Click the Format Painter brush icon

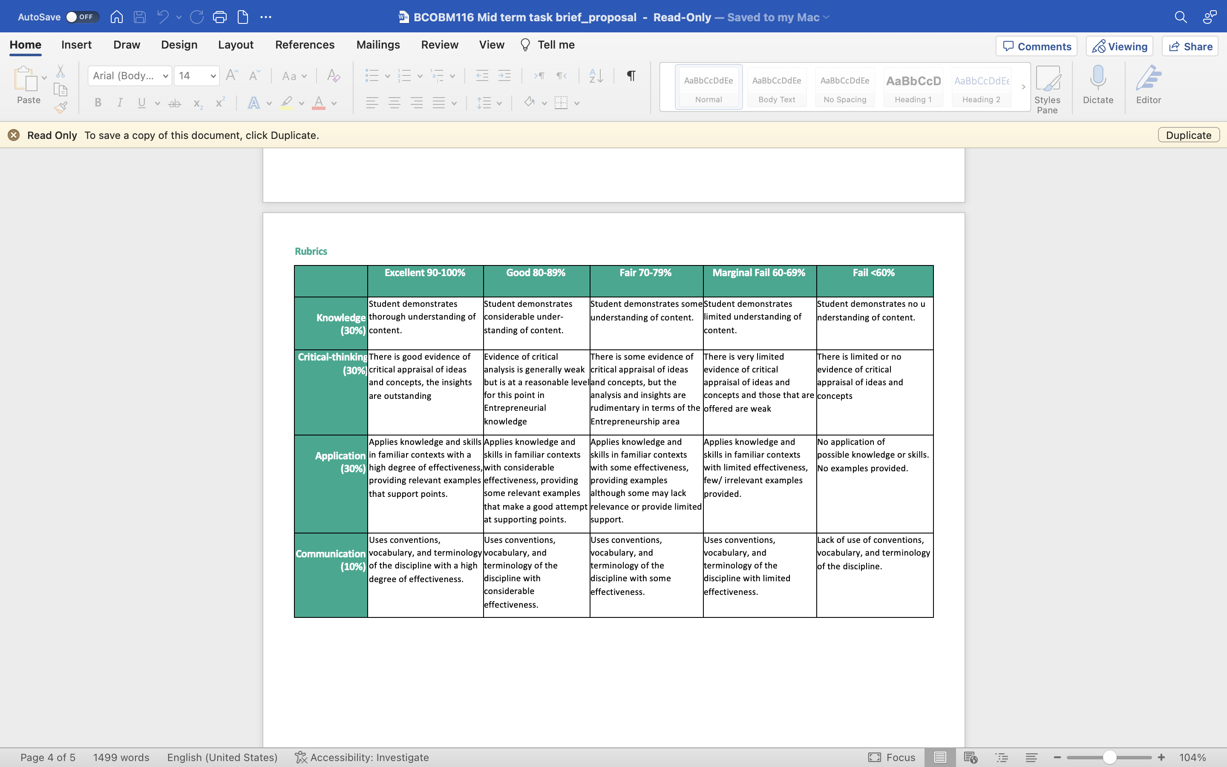click(x=60, y=107)
